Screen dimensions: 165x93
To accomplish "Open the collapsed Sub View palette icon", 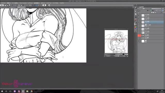I will pyautogui.click(x=136, y=14).
